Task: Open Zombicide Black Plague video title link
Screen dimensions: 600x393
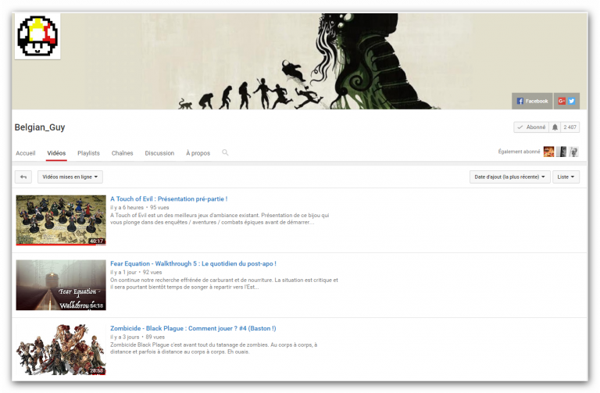Action: (x=193, y=328)
